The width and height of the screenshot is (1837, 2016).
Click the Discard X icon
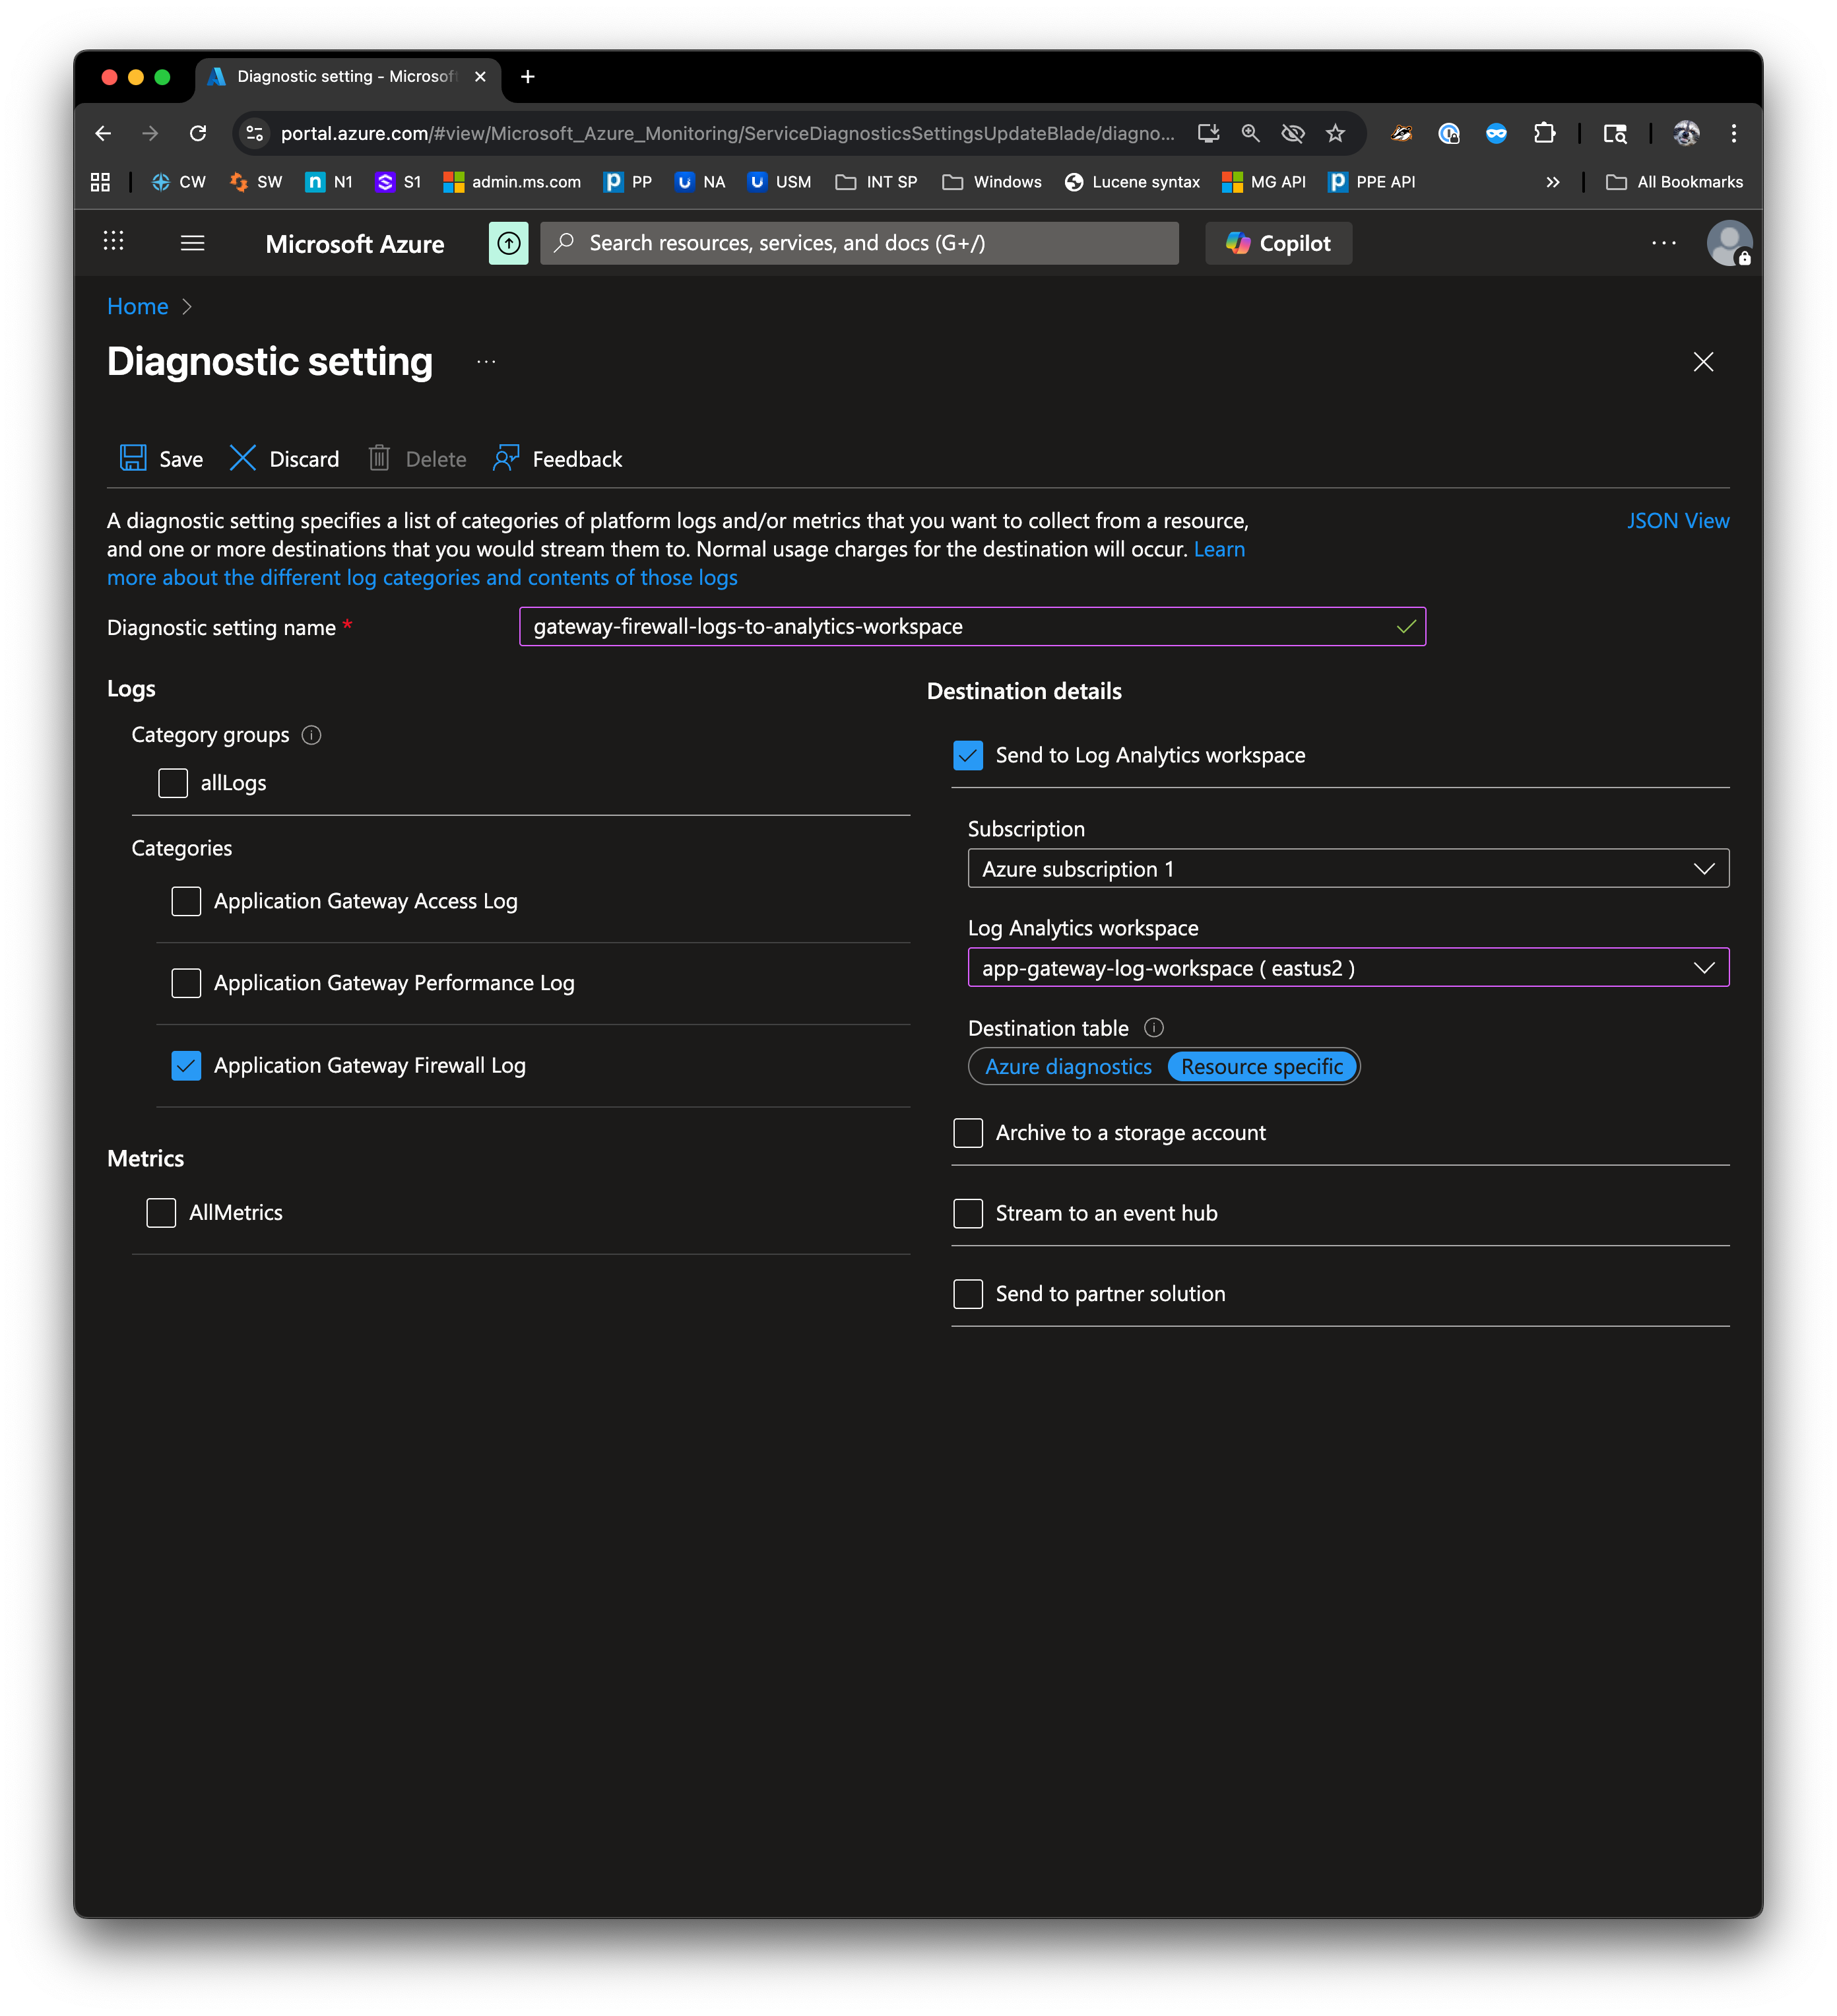242,458
